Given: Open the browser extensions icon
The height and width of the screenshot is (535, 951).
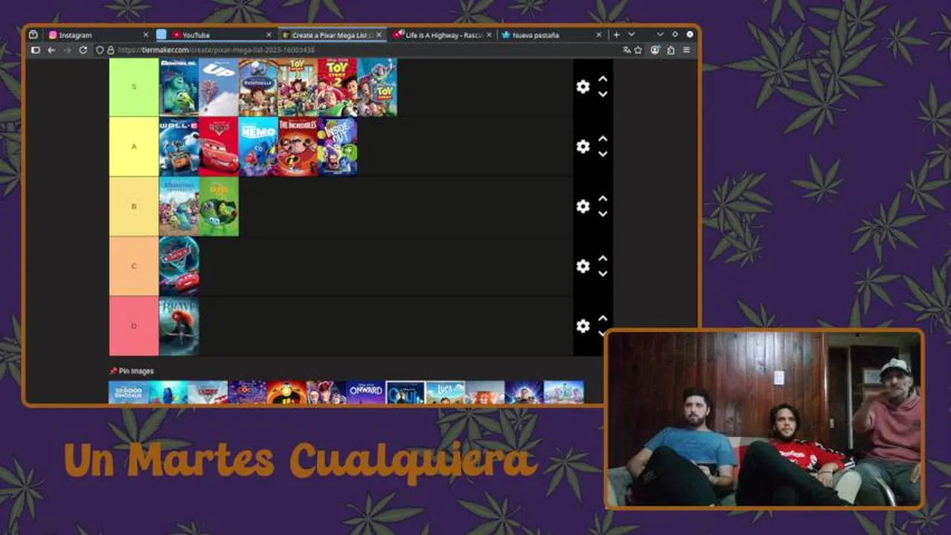Looking at the screenshot, I should 670,50.
